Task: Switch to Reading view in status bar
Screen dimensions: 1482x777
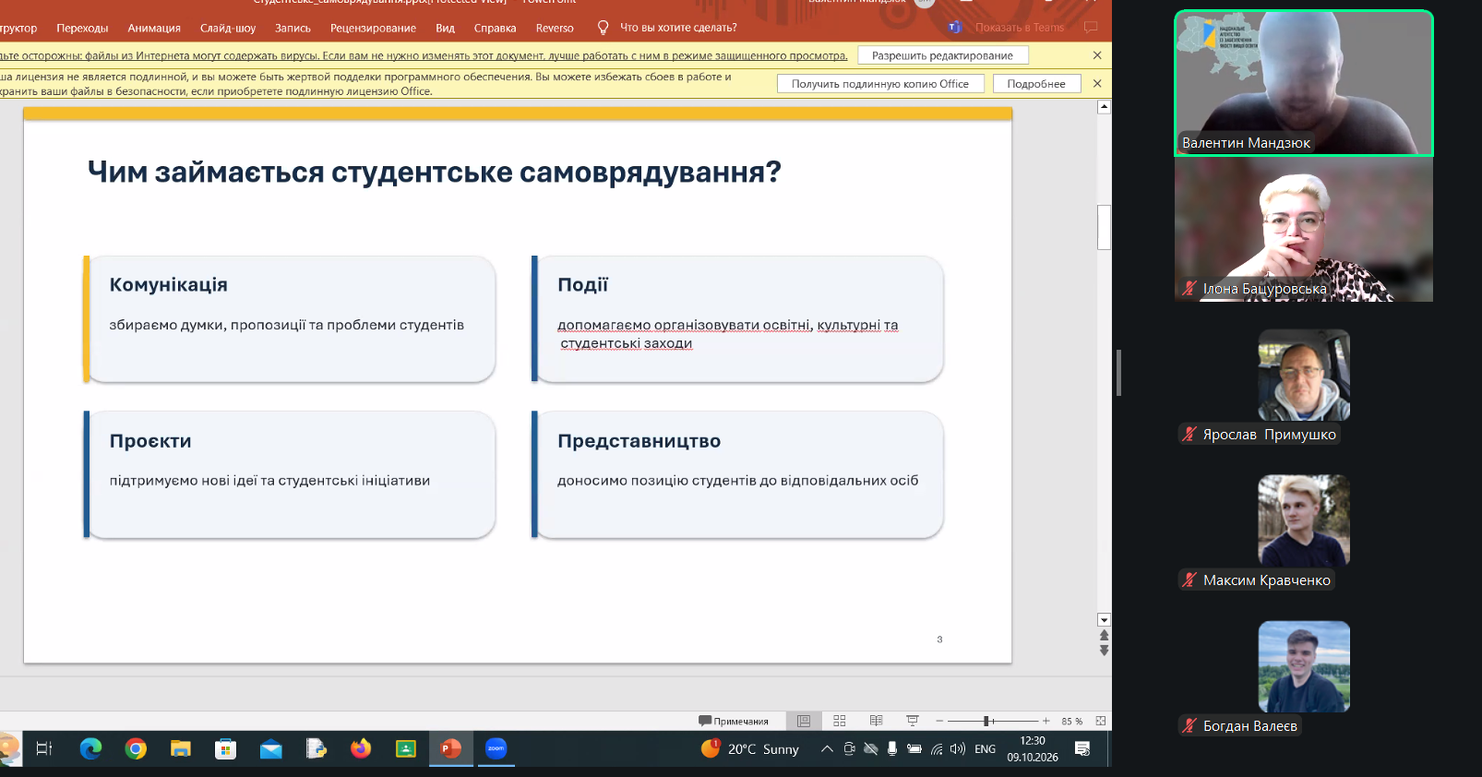Action: tap(876, 721)
